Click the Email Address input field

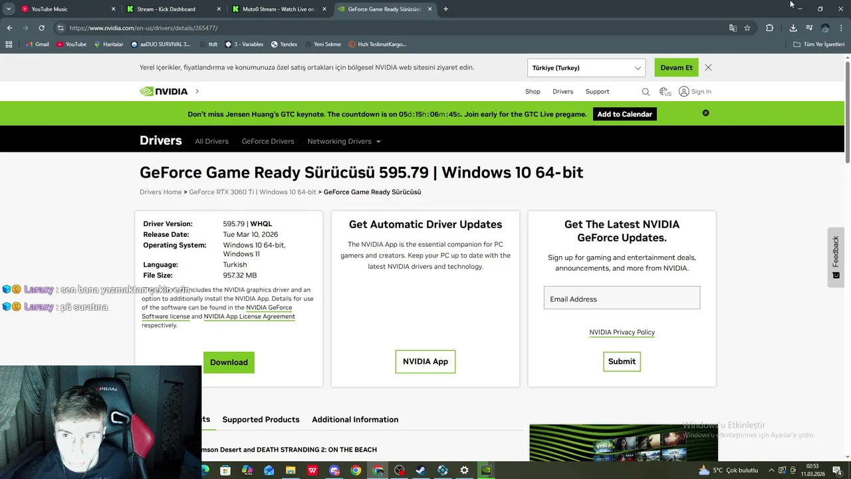coord(622,298)
